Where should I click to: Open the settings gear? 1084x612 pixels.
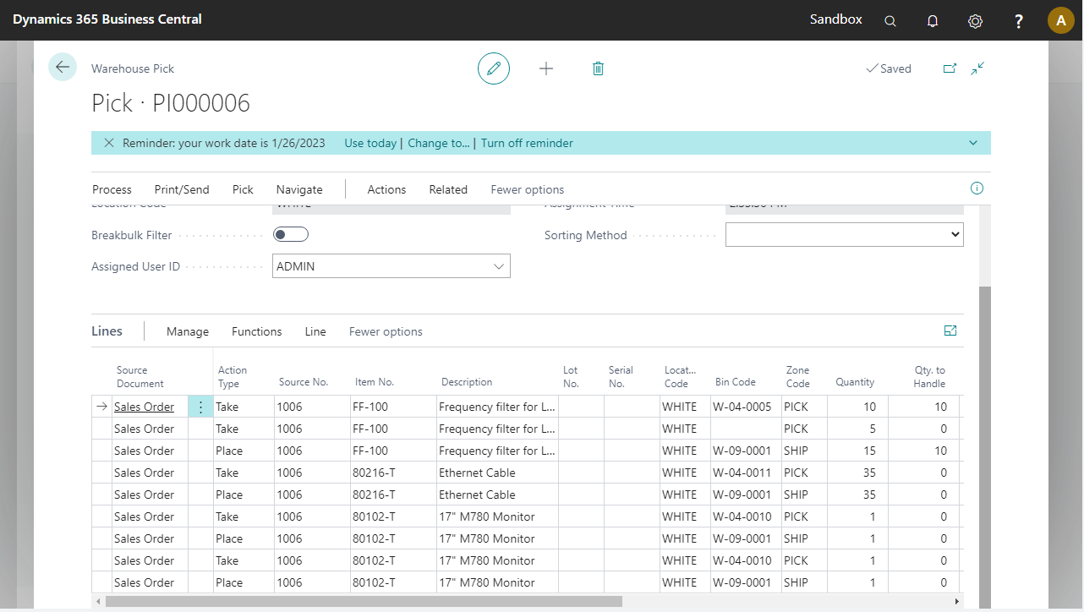tap(975, 20)
